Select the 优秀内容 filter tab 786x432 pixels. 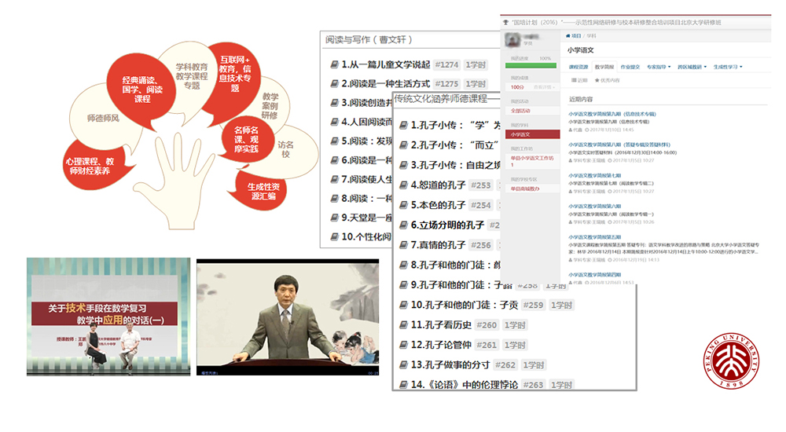(x=607, y=80)
